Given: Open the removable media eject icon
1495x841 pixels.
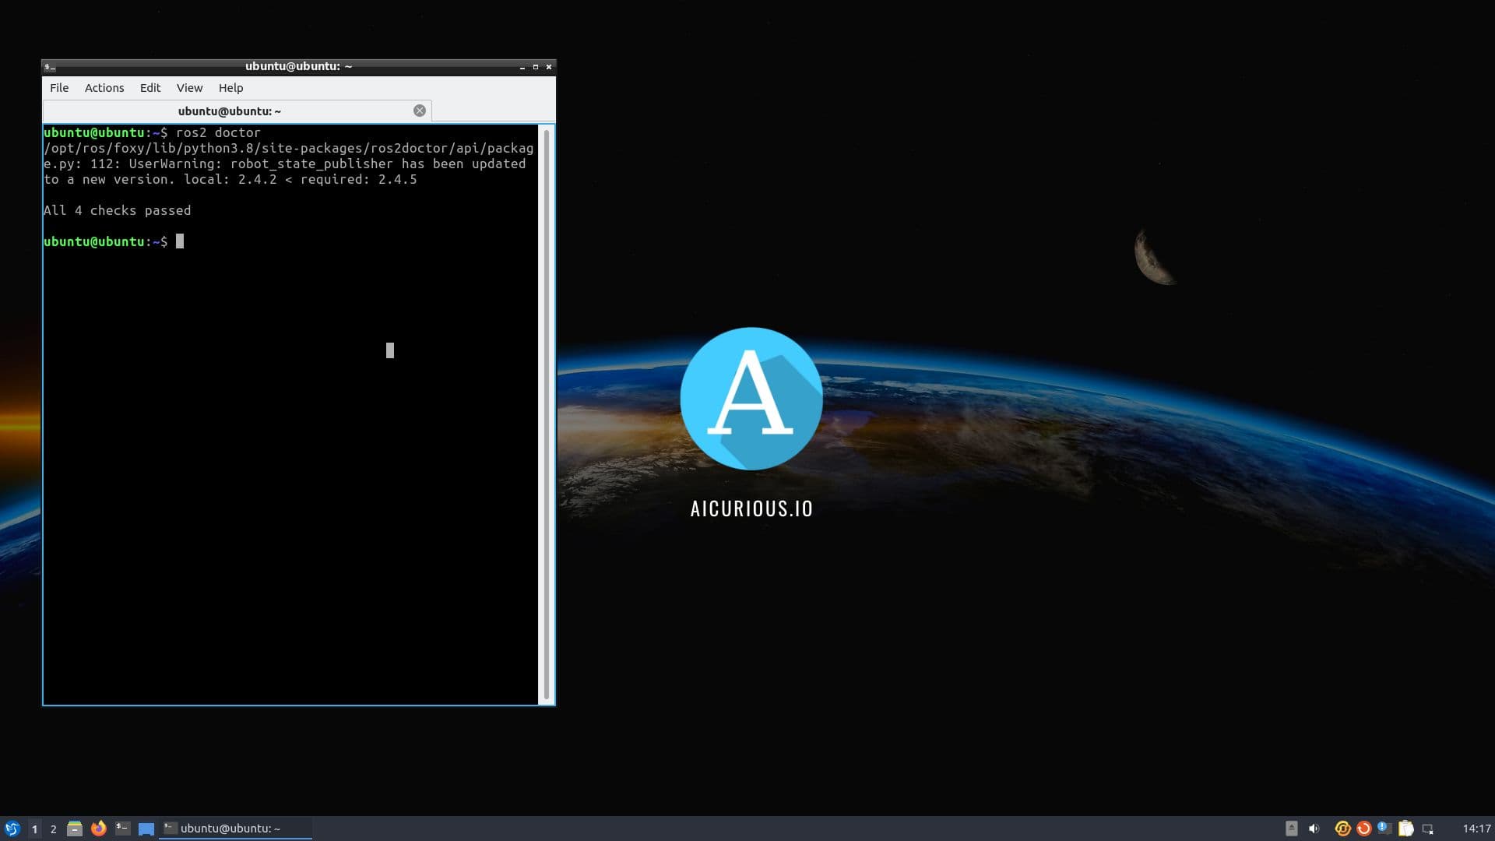Looking at the screenshot, I should point(1292,829).
